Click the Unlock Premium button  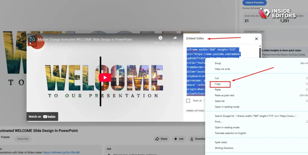(x=254, y=2)
